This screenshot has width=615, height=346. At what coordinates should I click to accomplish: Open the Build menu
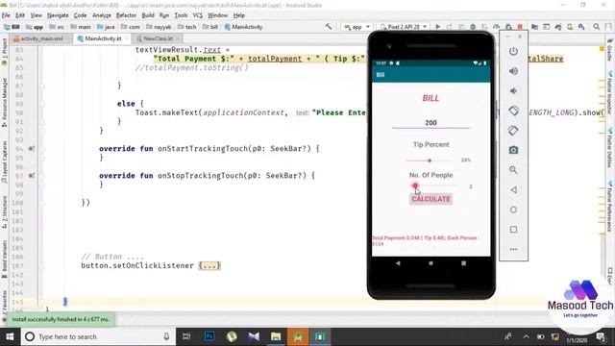pyautogui.click(x=148, y=15)
